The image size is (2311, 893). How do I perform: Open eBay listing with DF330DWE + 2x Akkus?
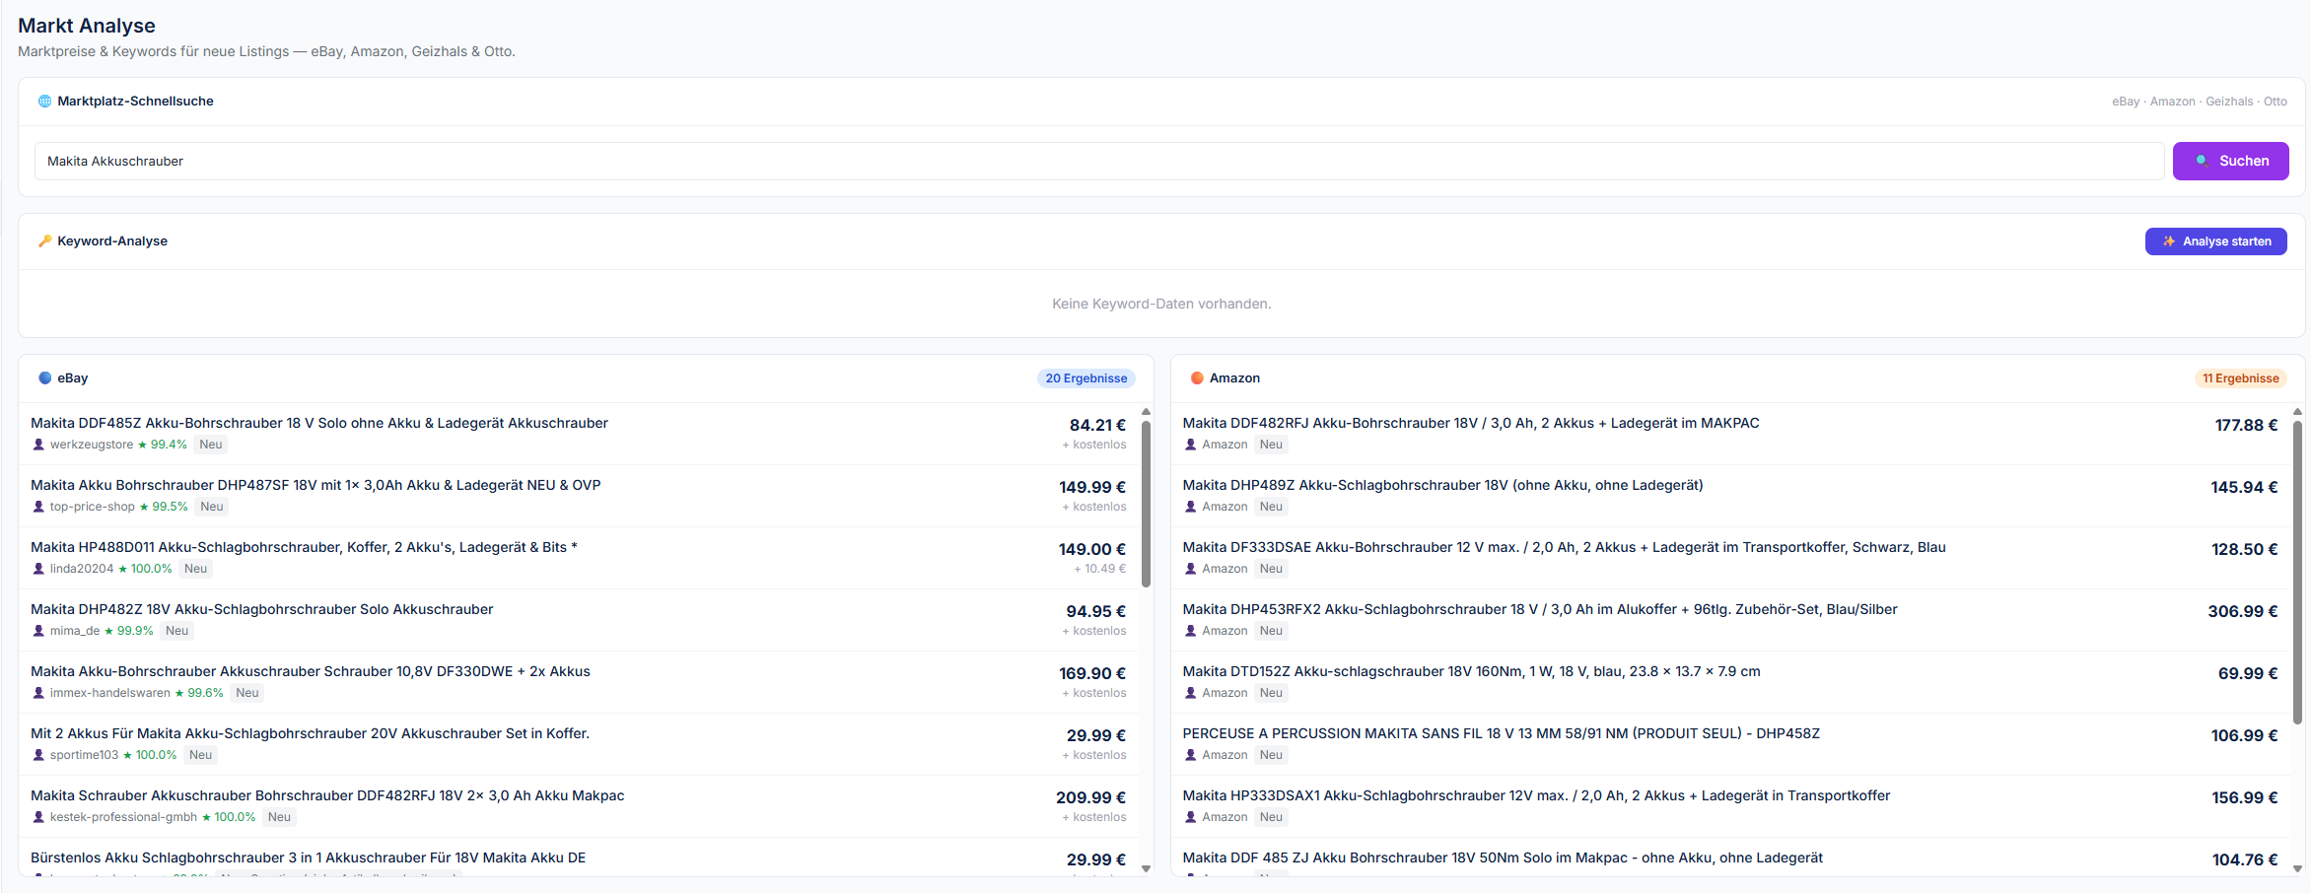pyautogui.click(x=311, y=671)
